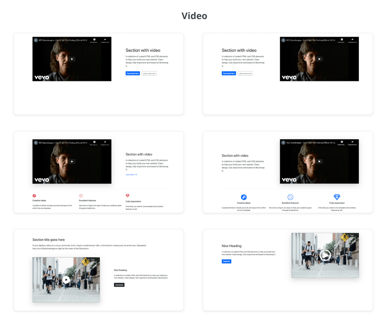
Task: Play the video above the blue feature icons
Action: pyautogui.click(x=319, y=161)
